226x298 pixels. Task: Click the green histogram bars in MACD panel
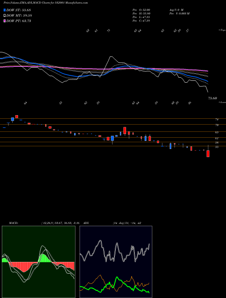tap(44, 258)
